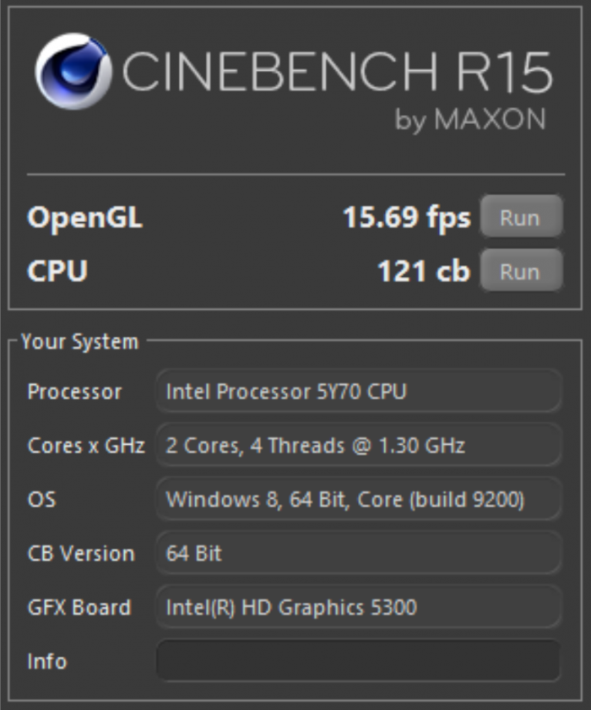The height and width of the screenshot is (710, 591).
Task: Click the 'by MAXON' text
Action: point(470,120)
